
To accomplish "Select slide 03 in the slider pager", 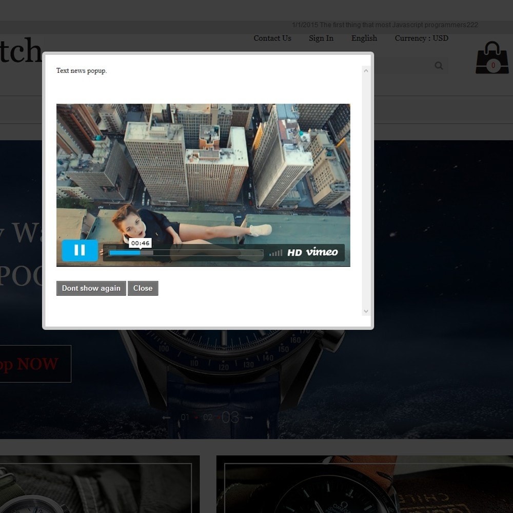I will (x=230, y=417).
